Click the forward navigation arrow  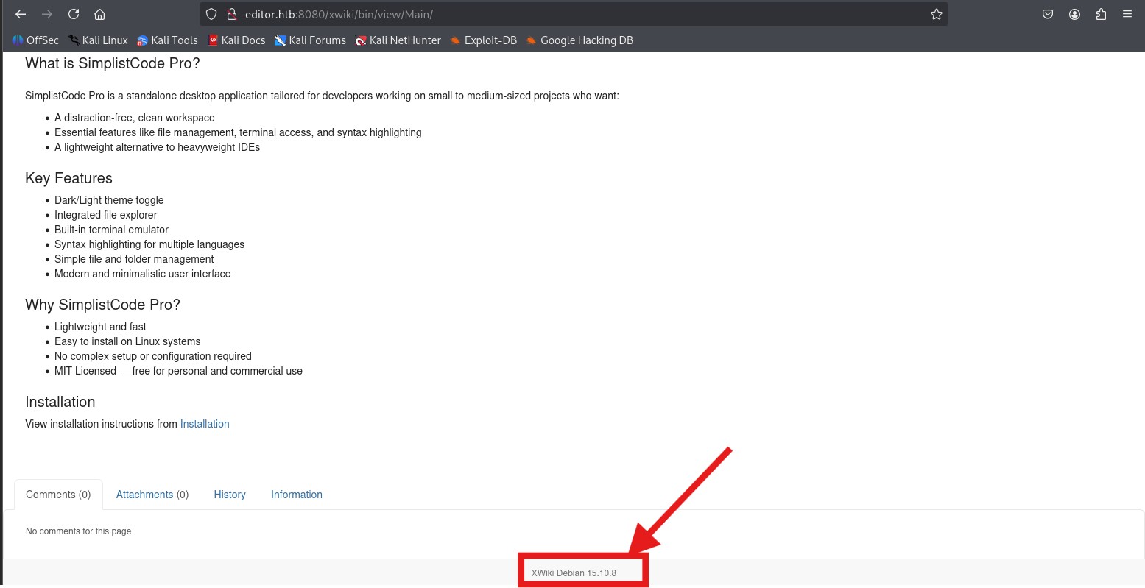click(x=47, y=14)
